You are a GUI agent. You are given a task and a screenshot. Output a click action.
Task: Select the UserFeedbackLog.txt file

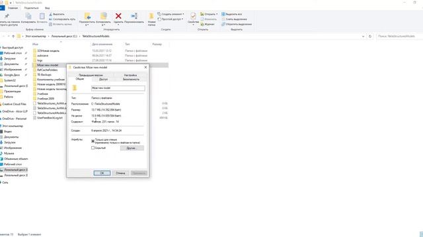click(50, 118)
